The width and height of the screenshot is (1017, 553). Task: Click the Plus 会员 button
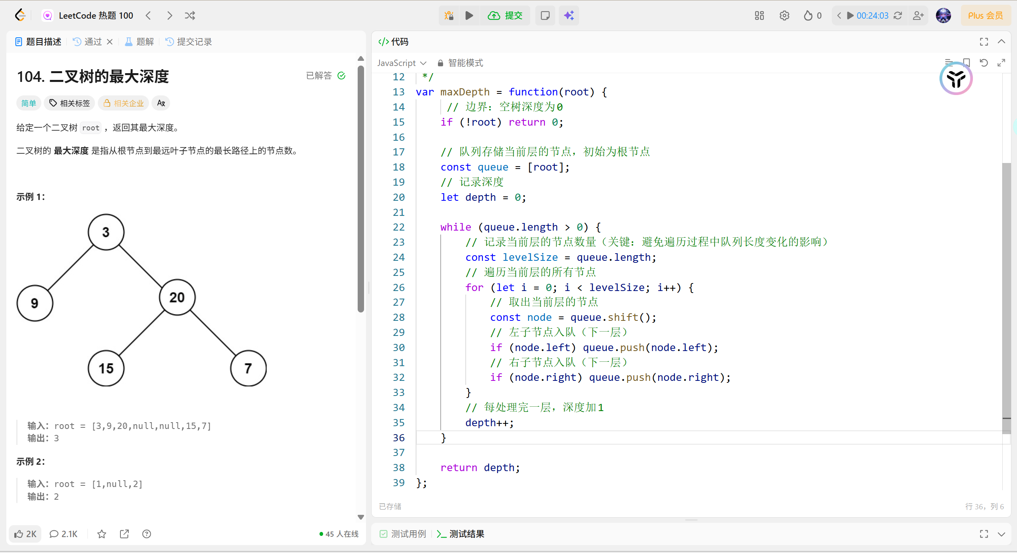986,16
